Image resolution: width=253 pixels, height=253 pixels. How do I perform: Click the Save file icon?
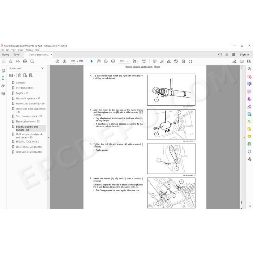[4, 61]
